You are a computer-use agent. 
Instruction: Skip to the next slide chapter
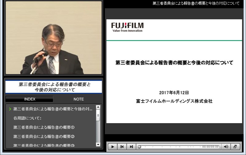[x=131, y=147]
